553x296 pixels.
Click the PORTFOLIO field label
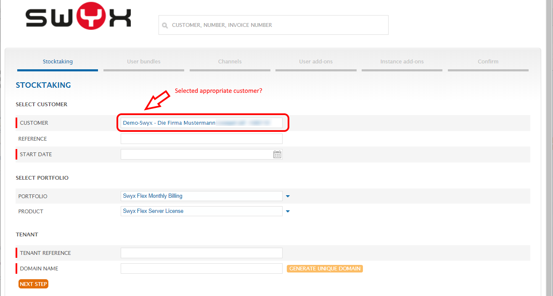click(x=33, y=196)
